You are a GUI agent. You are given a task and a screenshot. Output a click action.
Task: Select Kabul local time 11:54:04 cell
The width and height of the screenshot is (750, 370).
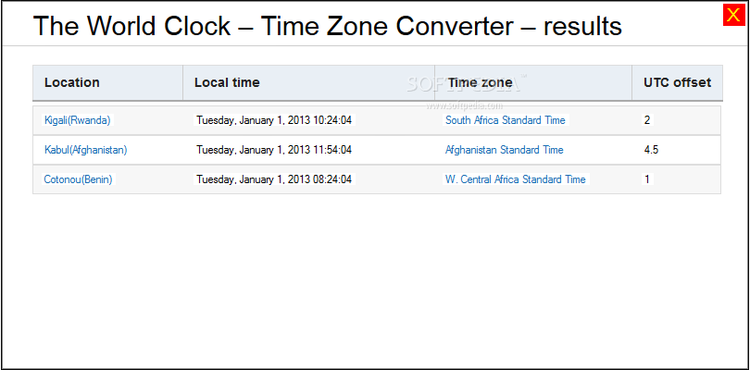[x=274, y=150]
